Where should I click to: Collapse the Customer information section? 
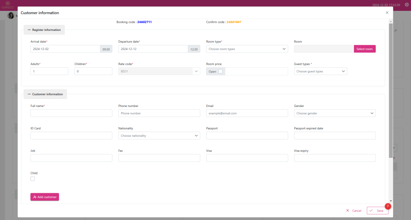click(x=45, y=94)
